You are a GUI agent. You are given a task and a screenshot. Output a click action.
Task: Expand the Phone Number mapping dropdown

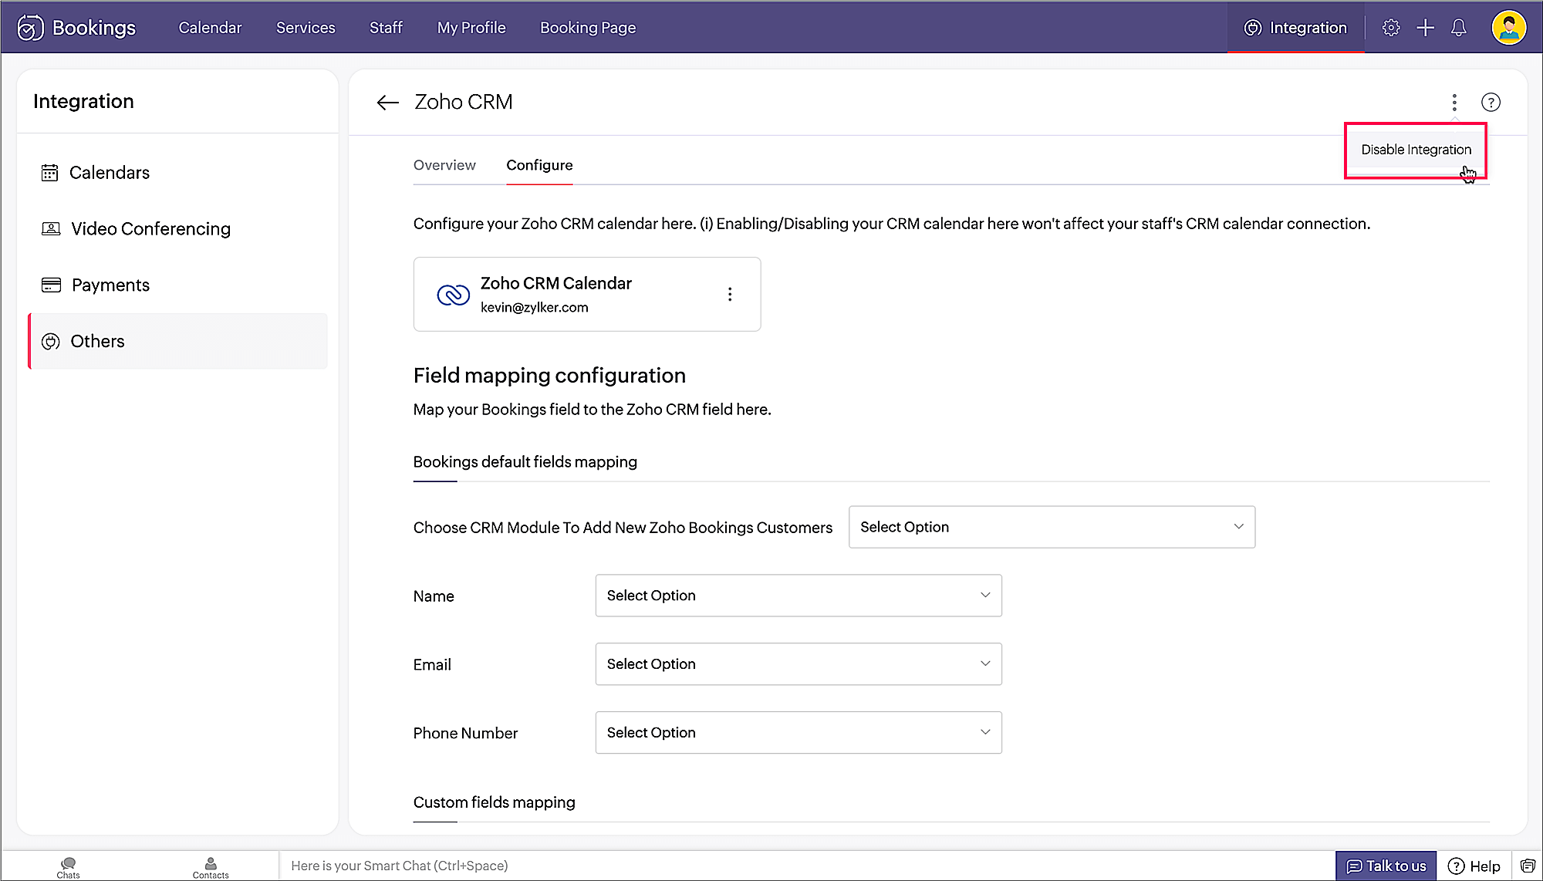click(799, 733)
